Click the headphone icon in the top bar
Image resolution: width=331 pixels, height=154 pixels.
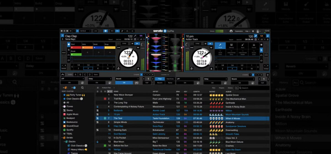point(231,31)
